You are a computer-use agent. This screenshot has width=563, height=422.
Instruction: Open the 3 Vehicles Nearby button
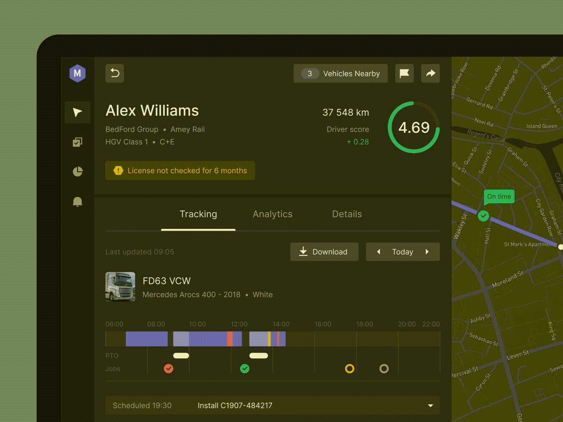(x=340, y=73)
